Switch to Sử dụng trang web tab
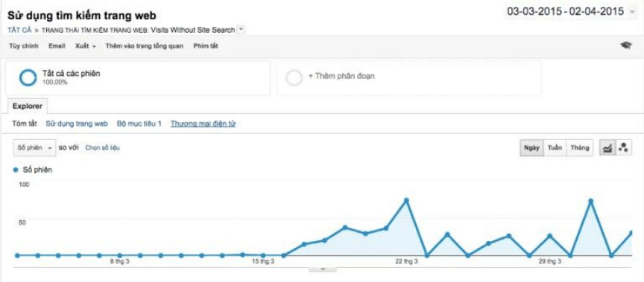The height and width of the screenshot is (282, 644). pyautogui.click(x=77, y=124)
